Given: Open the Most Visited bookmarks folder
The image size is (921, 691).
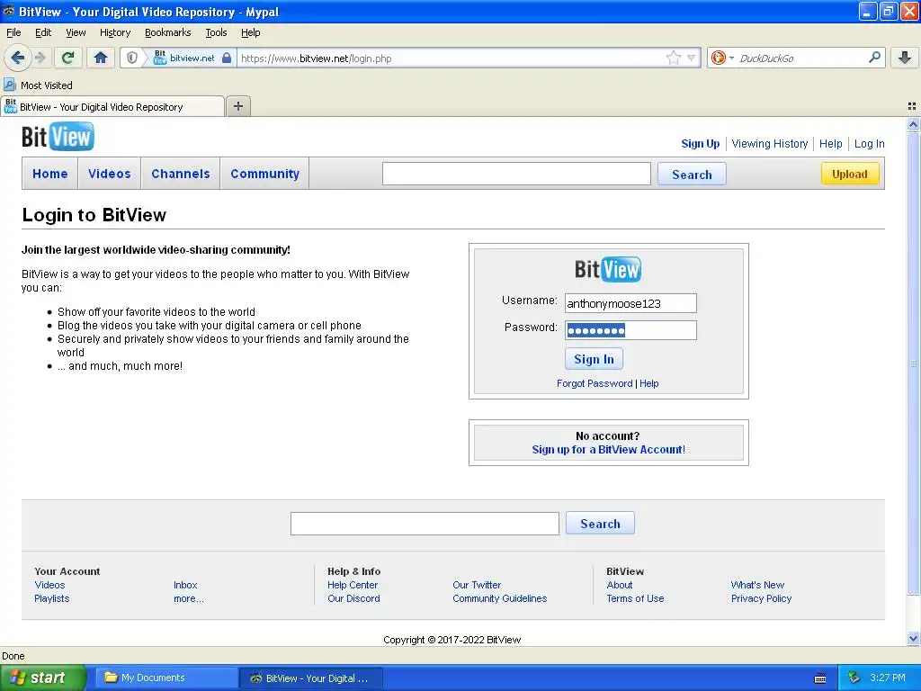Looking at the screenshot, I should coord(38,85).
